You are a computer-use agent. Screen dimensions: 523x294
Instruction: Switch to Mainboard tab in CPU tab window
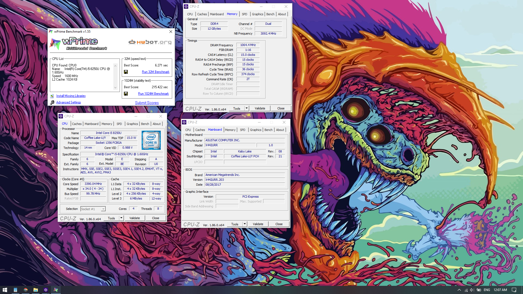92,124
